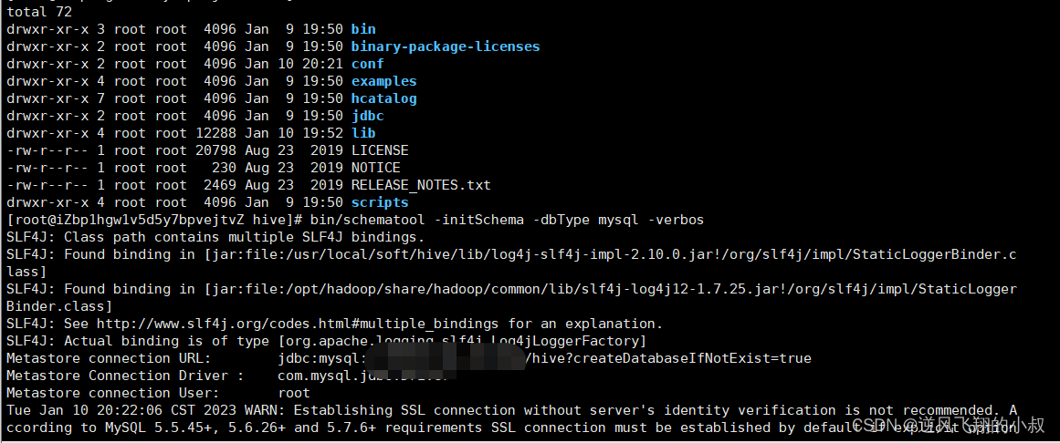
Task: Click the 'scripts' directory name
Action: 380,202
